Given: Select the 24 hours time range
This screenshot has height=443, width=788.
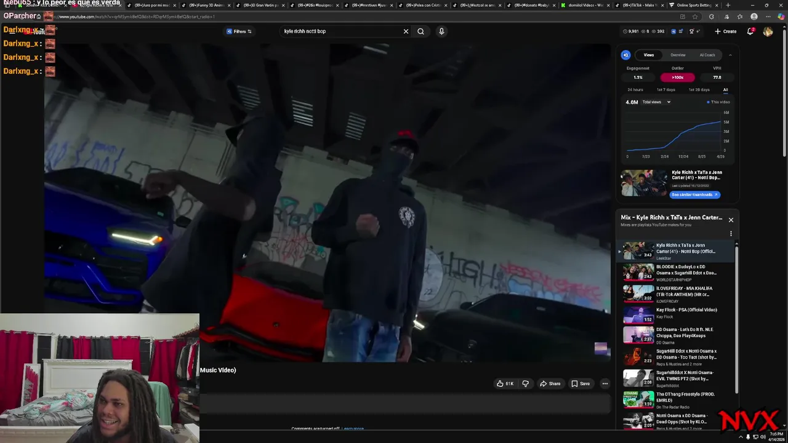Looking at the screenshot, I should point(635,90).
